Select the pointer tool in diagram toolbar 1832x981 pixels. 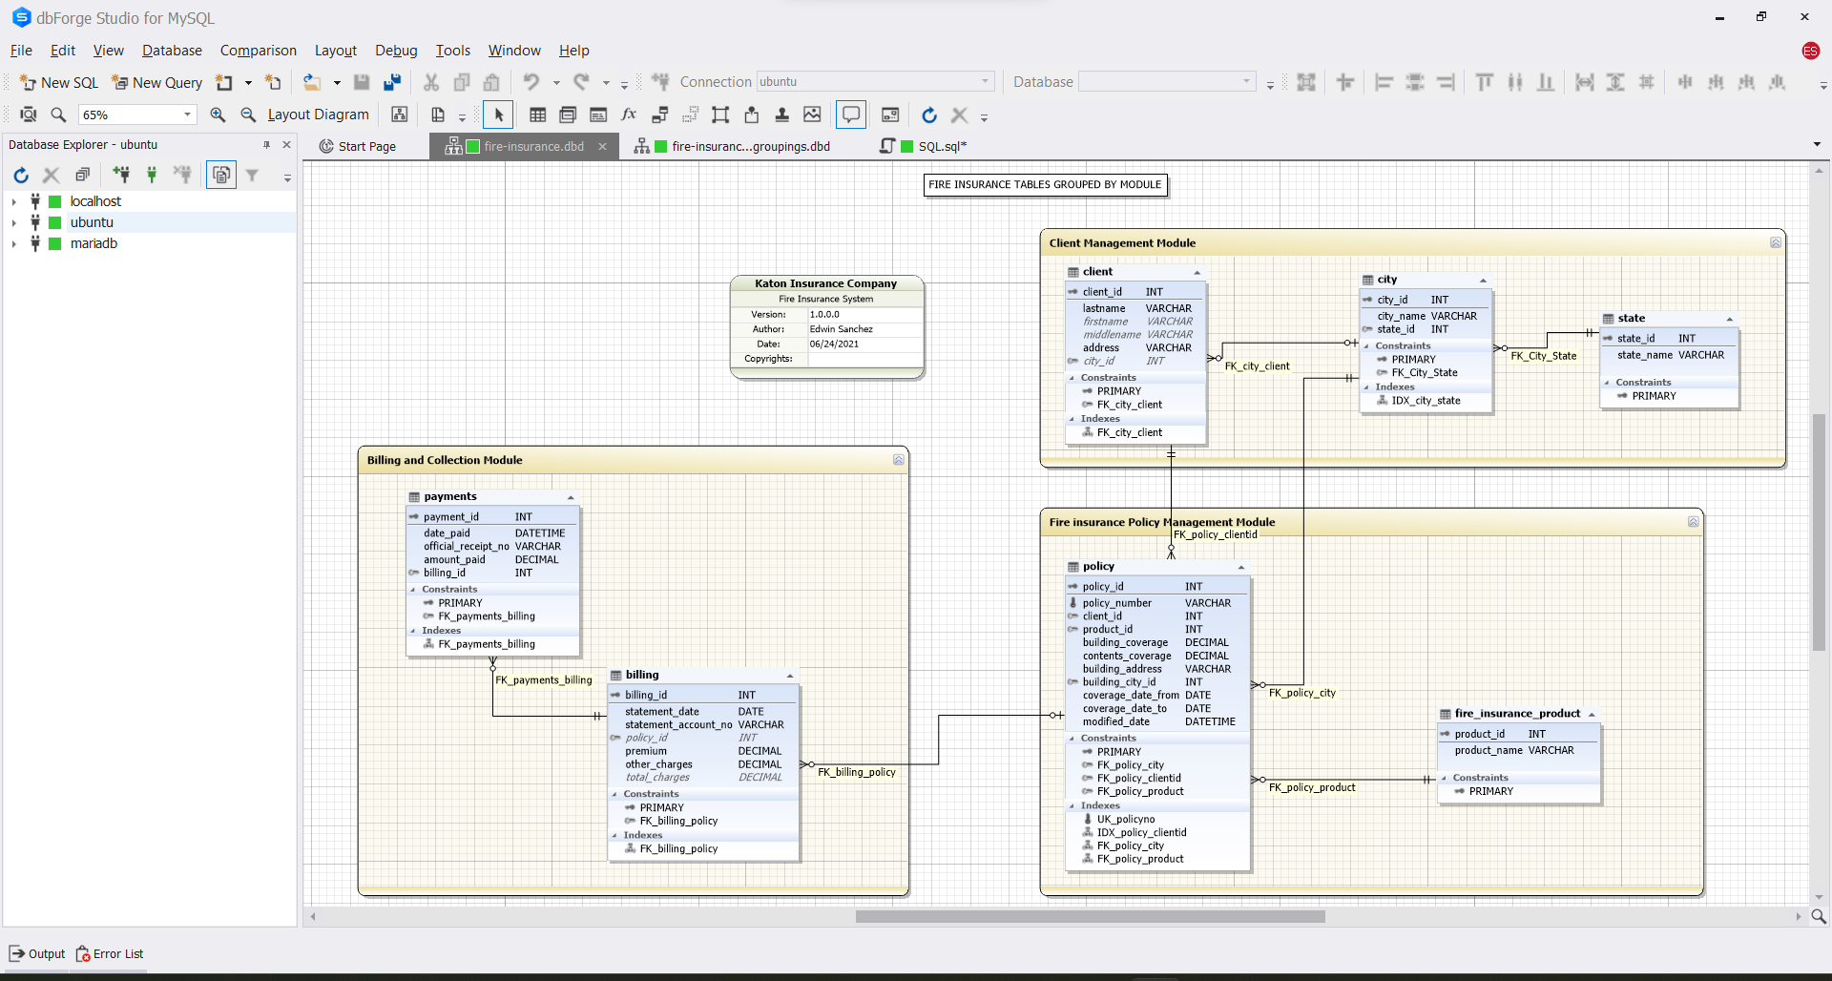(498, 115)
